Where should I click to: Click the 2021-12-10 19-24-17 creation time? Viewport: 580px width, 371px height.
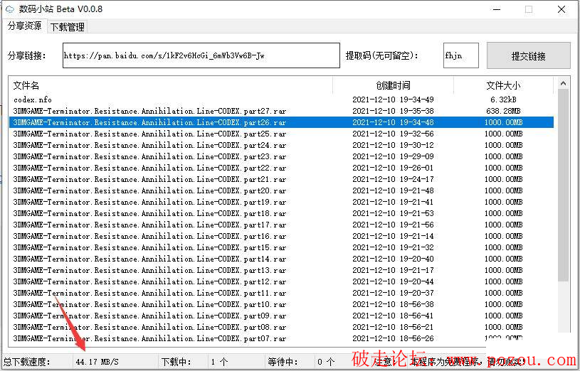[393, 179]
